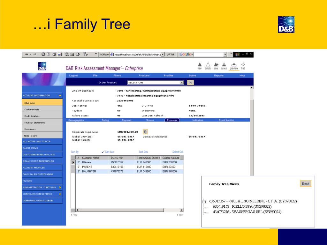The image size is (327, 245).
Task: Open the browser Search icon
Action: [x=67, y=54]
